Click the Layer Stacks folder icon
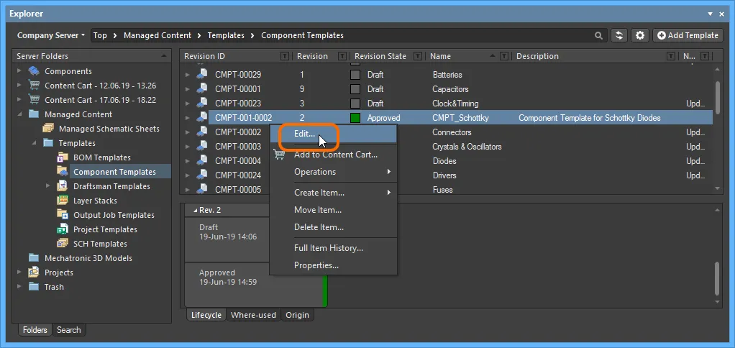735x348 pixels. coord(63,201)
